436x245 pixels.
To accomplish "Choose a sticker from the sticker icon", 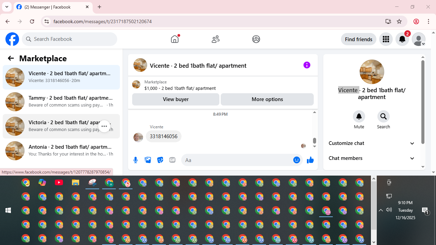I will pyautogui.click(x=160, y=160).
